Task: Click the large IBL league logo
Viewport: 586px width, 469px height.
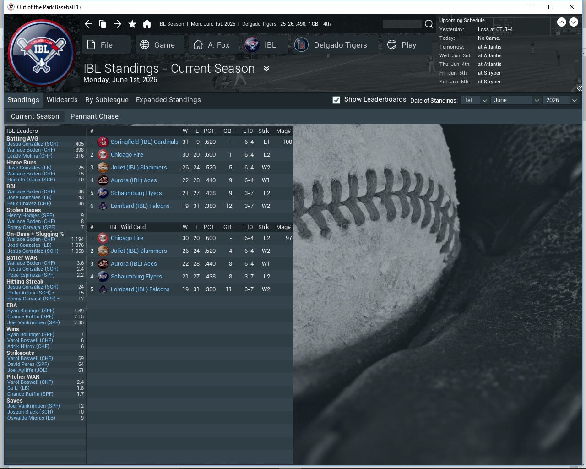Action: click(41, 53)
